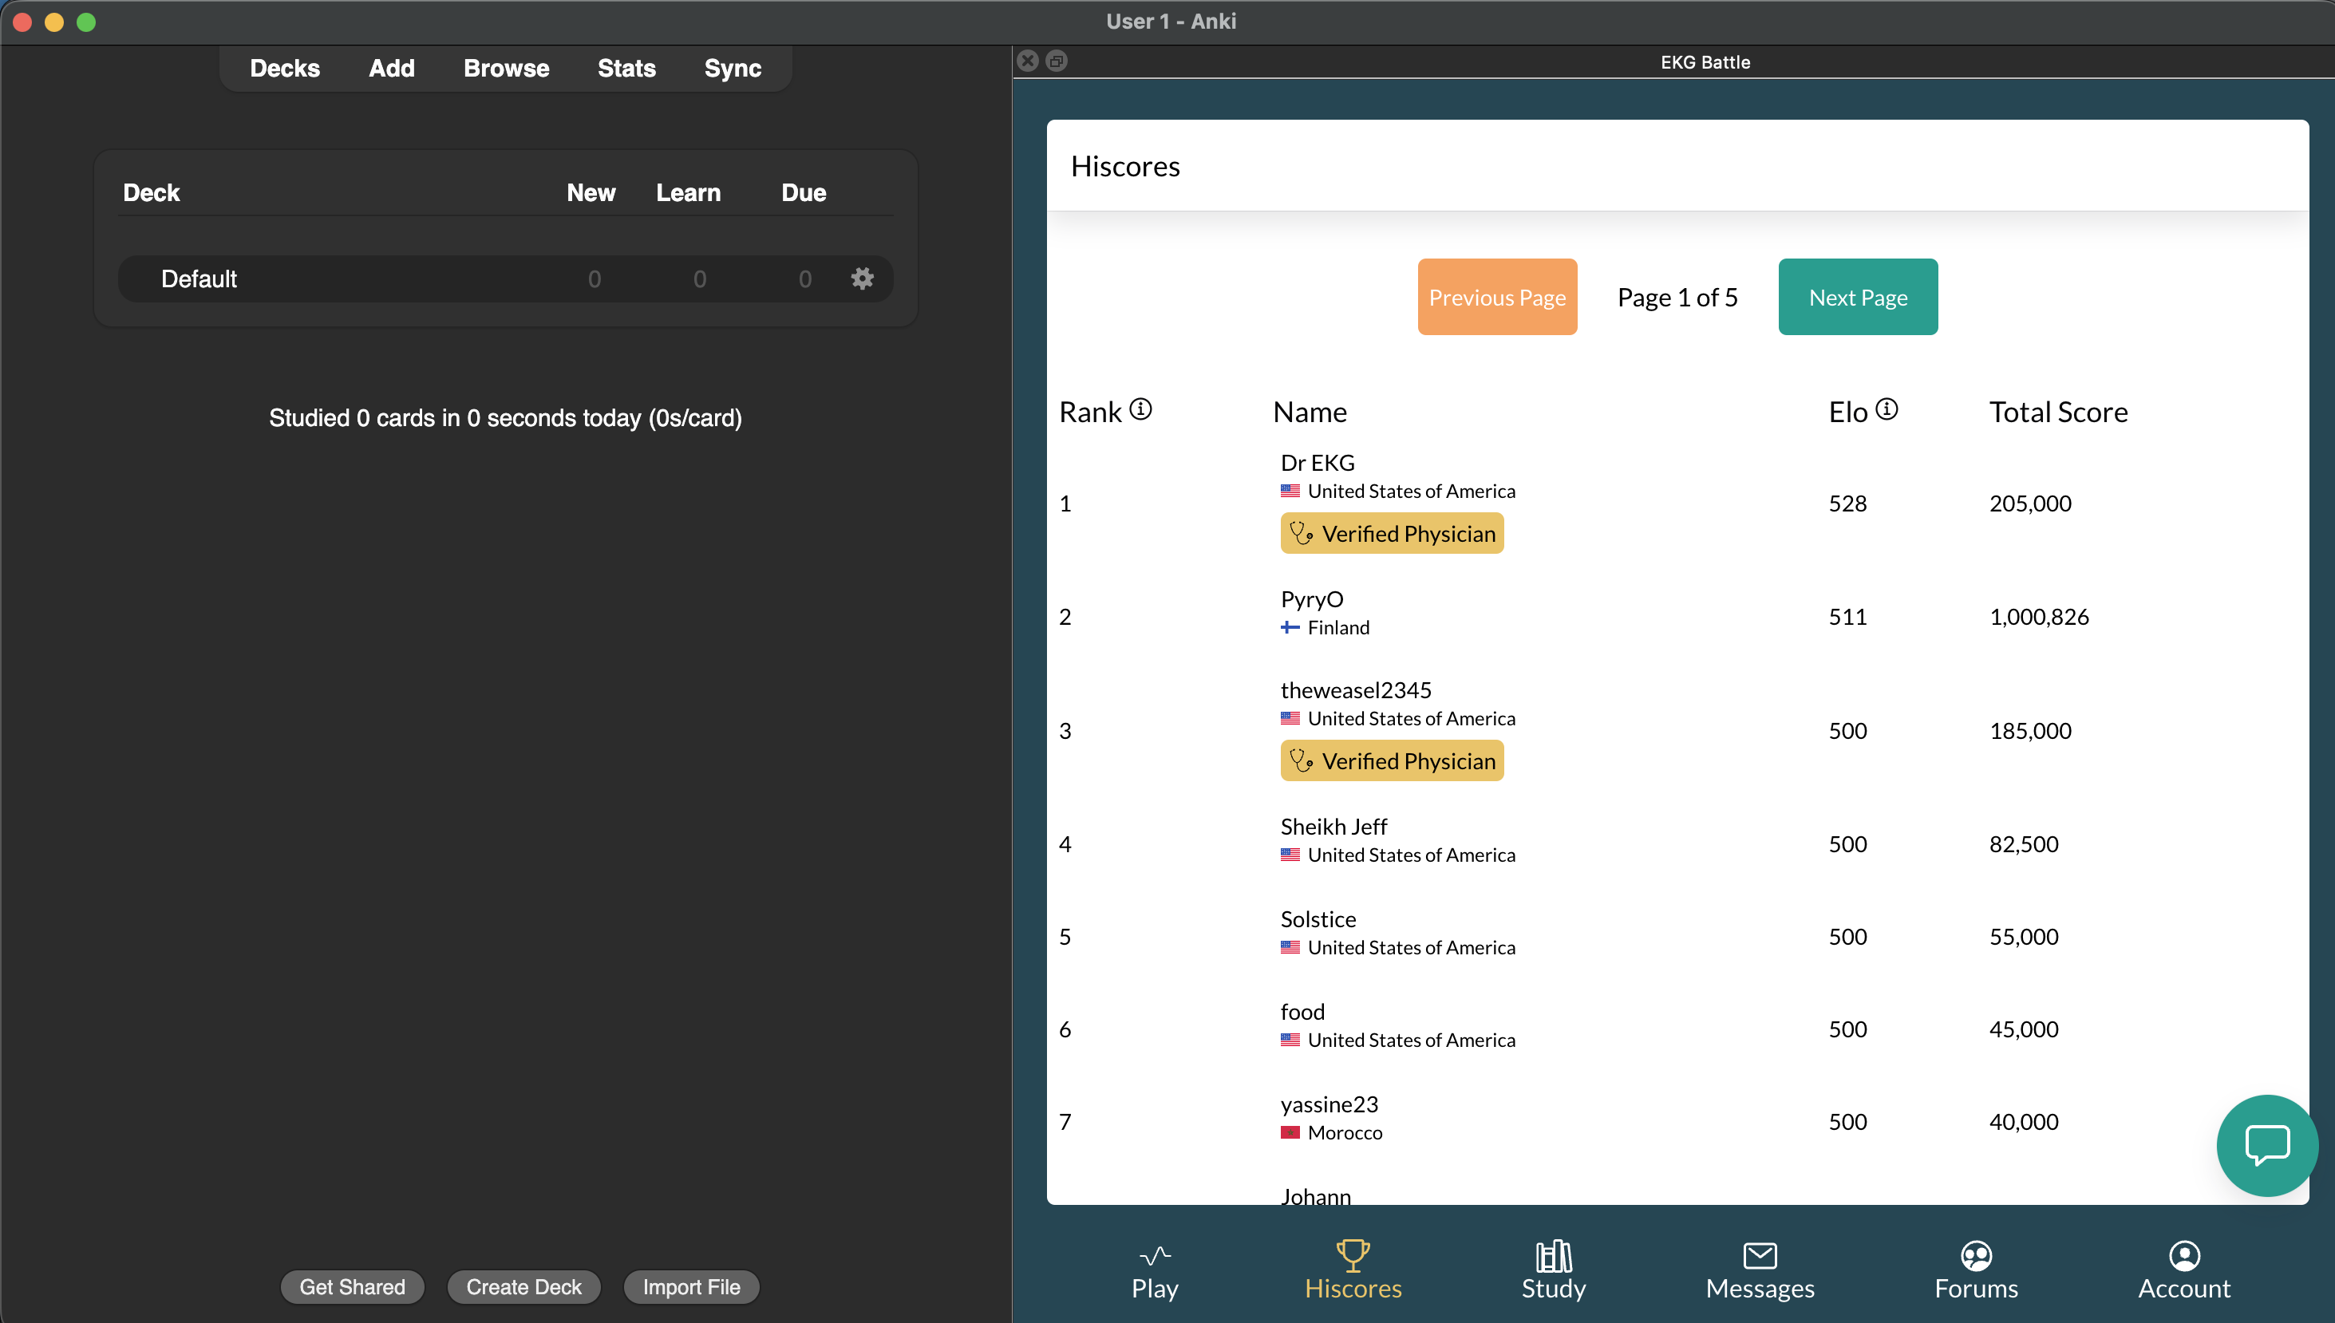The image size is (2335, 1323).
Task: Open the Study books icon
Action: pos(1554,1256)
